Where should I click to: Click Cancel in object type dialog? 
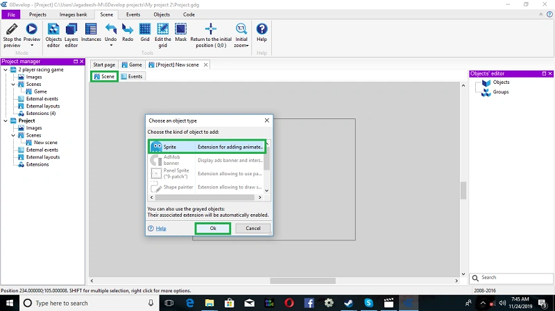click(x=253, y=229)
